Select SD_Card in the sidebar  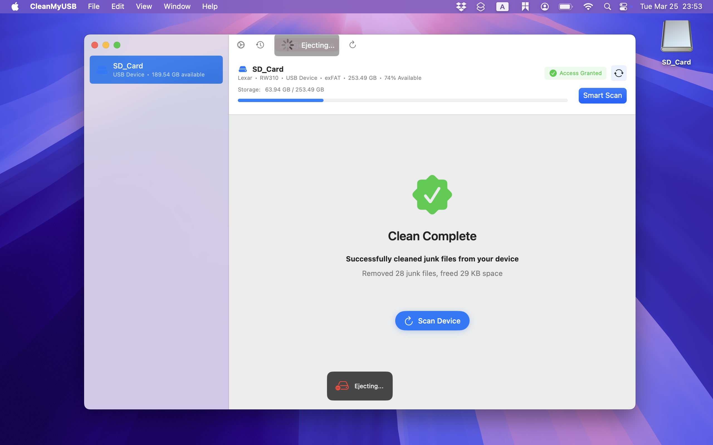coord(156,70)
